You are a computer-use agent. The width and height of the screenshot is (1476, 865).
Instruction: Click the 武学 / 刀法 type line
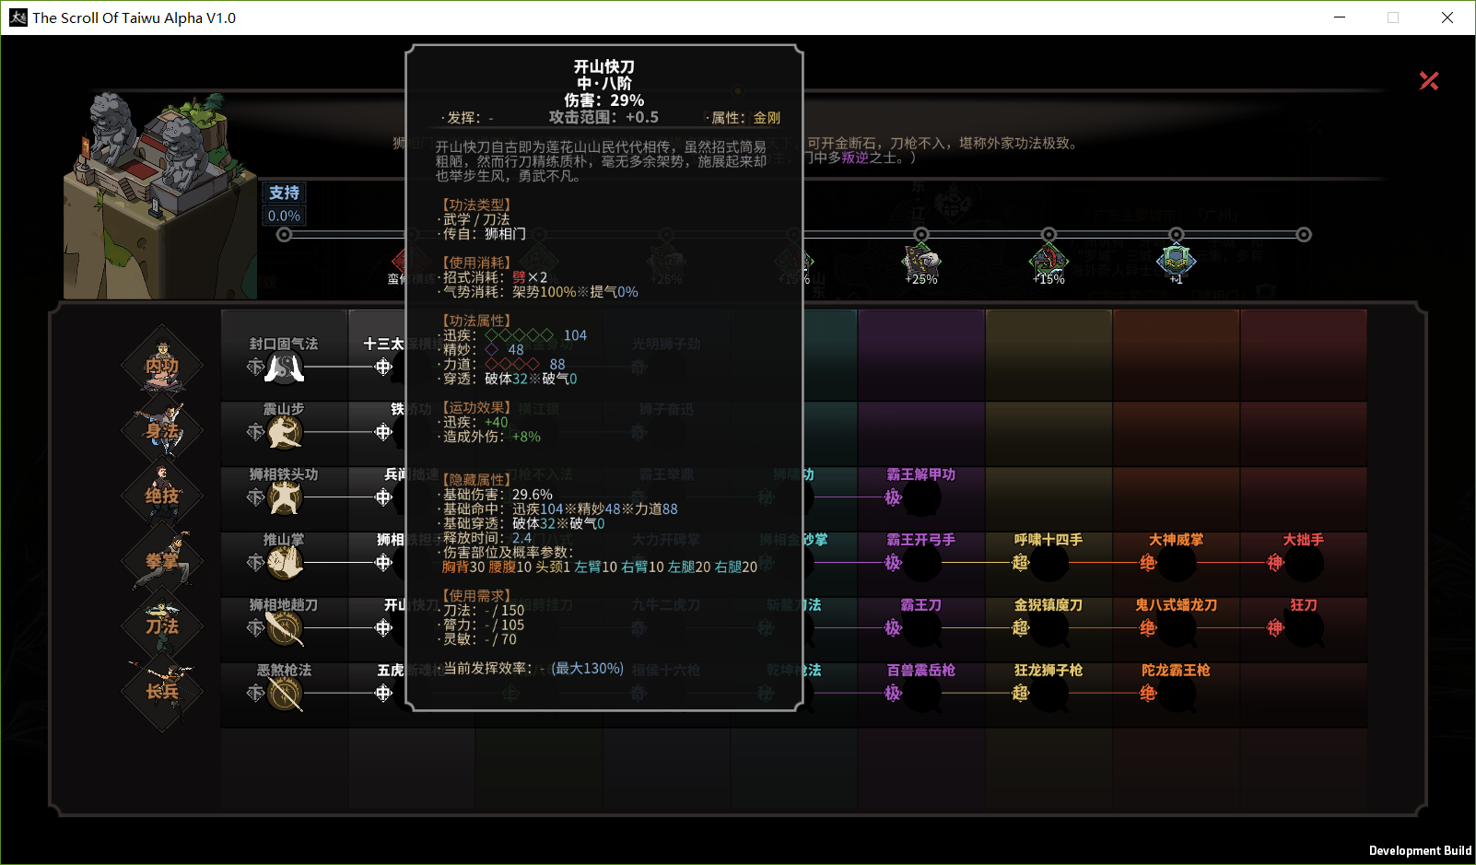click(x=476, y=219)
